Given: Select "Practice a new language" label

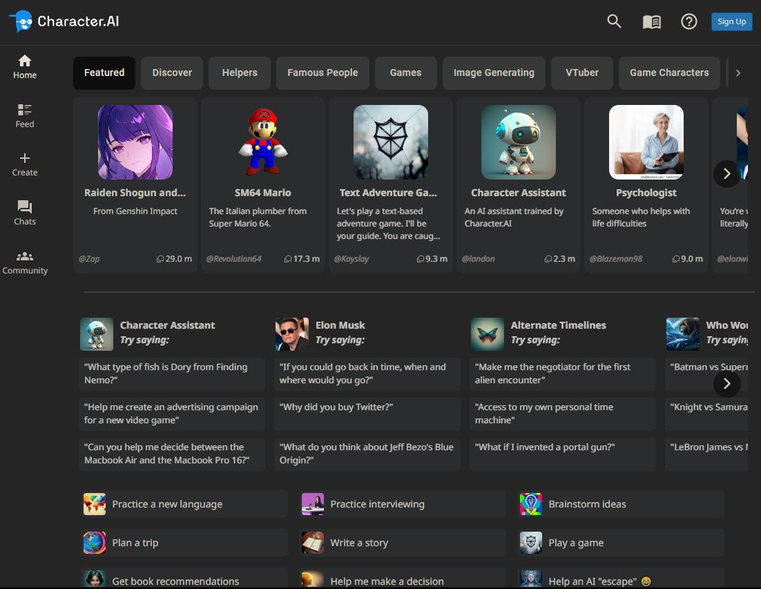Looking at the screenshot, I should point(167,504).
